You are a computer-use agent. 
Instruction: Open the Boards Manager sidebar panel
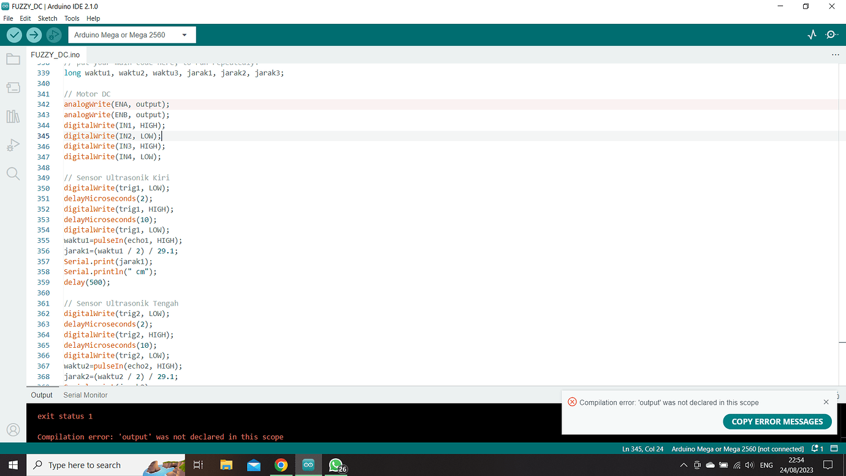13,87
